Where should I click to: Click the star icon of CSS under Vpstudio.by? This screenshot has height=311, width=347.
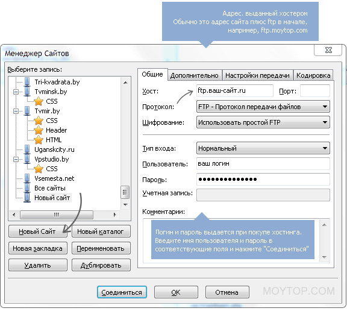(39, 169)
